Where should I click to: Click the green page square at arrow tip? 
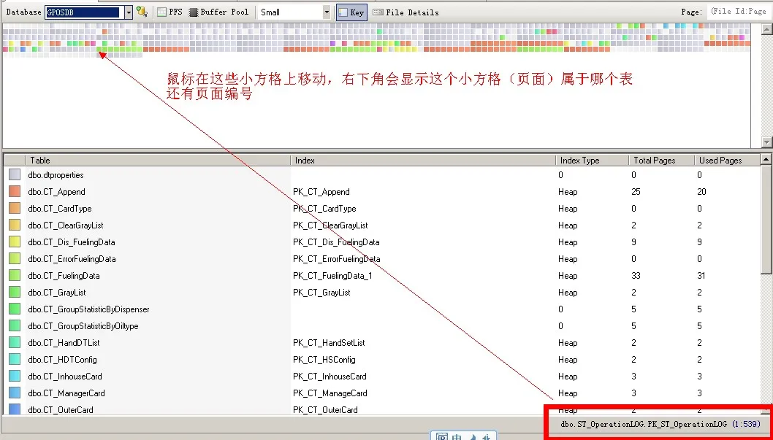(x=99, y=49)
